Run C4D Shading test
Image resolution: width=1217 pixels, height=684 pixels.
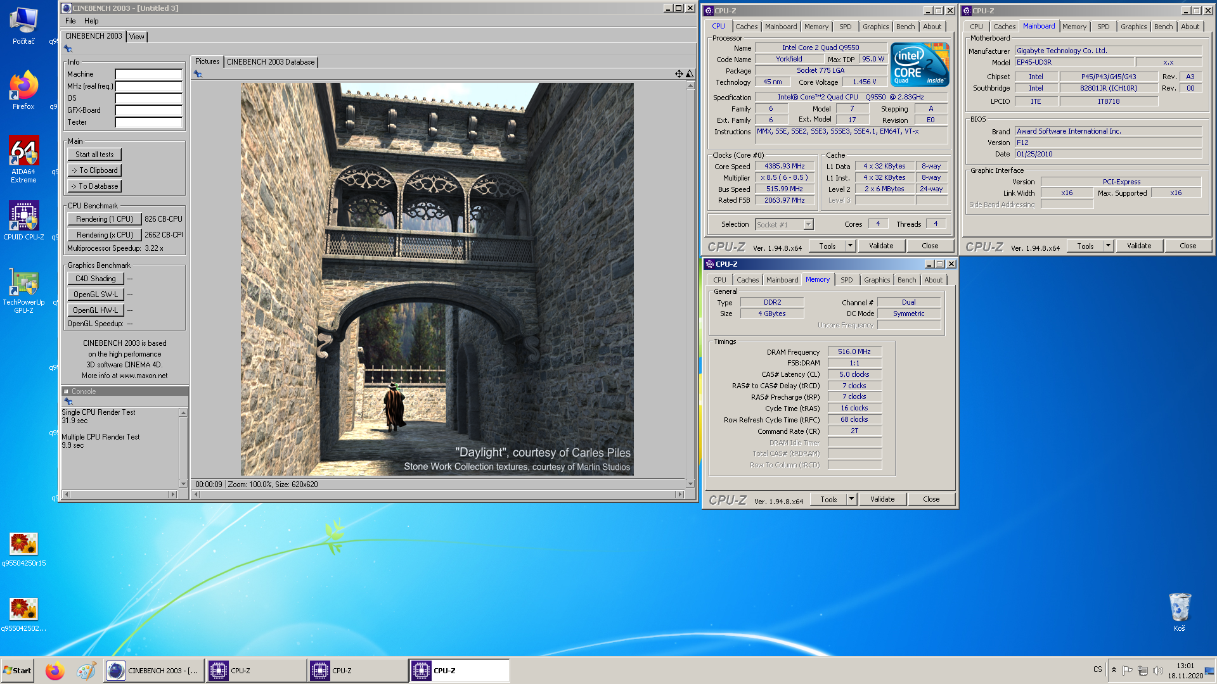point(96,279)
